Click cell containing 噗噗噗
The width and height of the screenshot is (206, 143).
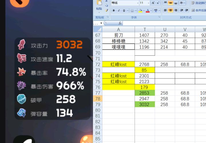tap(118, 47)
